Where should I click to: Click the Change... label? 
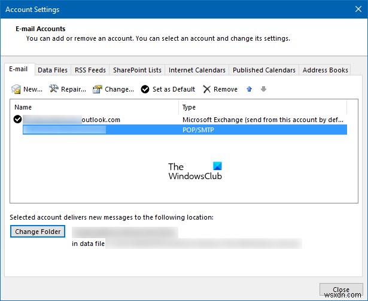[119, 89]
